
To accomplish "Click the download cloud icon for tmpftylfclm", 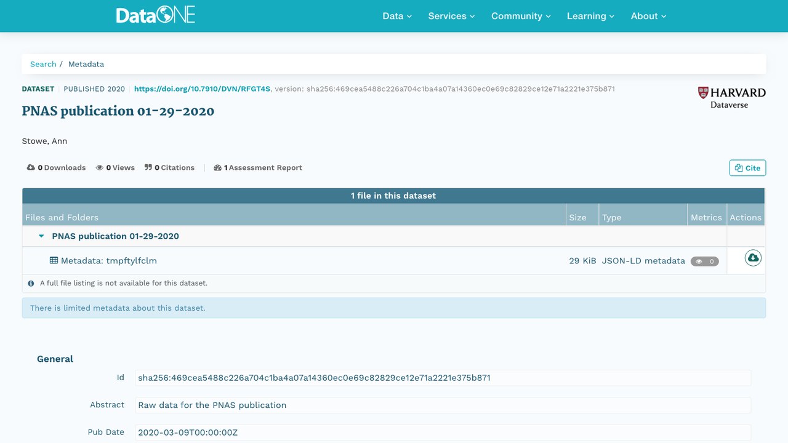I will point(753,258).
